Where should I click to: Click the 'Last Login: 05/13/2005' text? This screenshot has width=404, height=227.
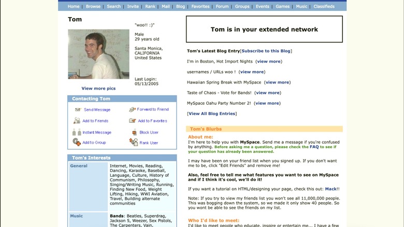tap(147, 81)
